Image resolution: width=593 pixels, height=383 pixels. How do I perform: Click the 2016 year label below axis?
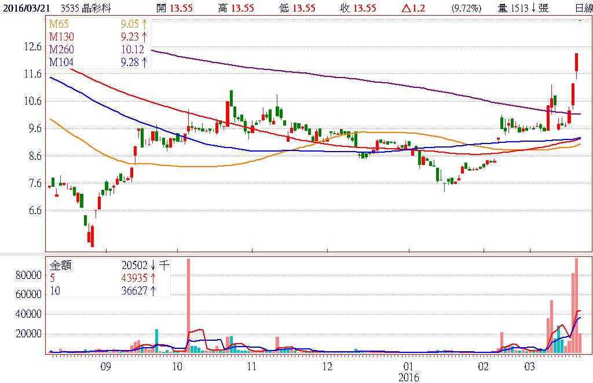(408, 377)
